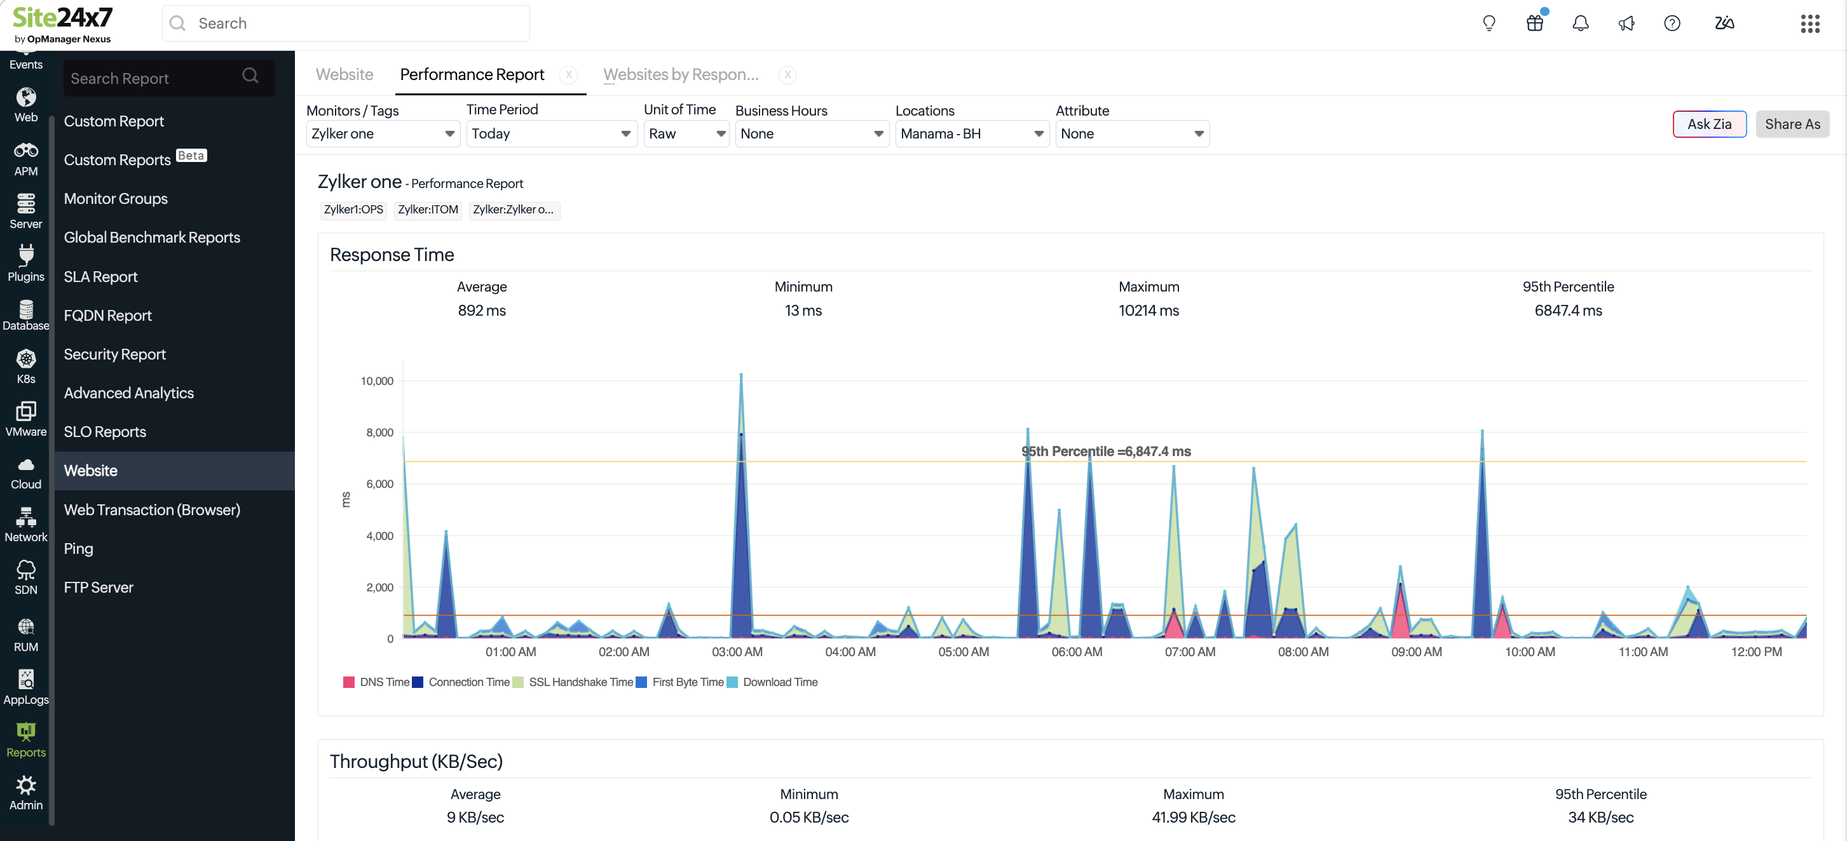Image resolution: width=1847 pixels, height=841 pixels.
Task: Close the Websites by Respon... tab
Action: 787,74
